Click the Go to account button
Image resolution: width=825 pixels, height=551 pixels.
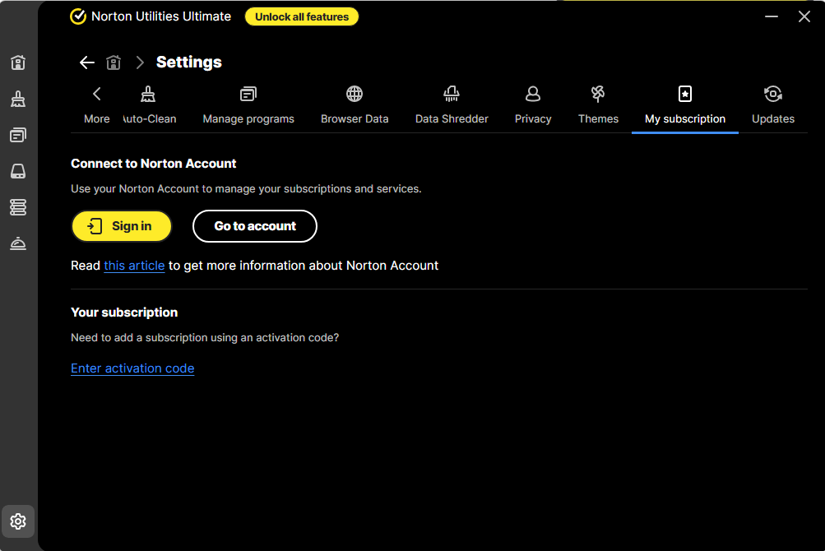255,226
